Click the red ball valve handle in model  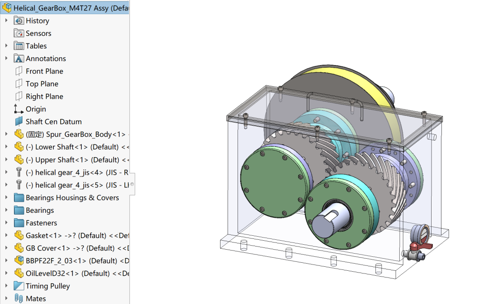coord(421,246)
